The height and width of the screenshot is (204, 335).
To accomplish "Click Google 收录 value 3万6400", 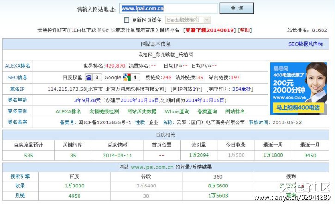I will 146,186.
